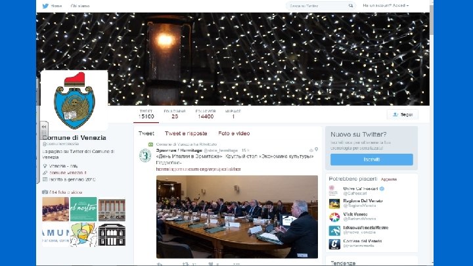
Task: Open the Accedi account dropdown
Action: tap(401, 5)
